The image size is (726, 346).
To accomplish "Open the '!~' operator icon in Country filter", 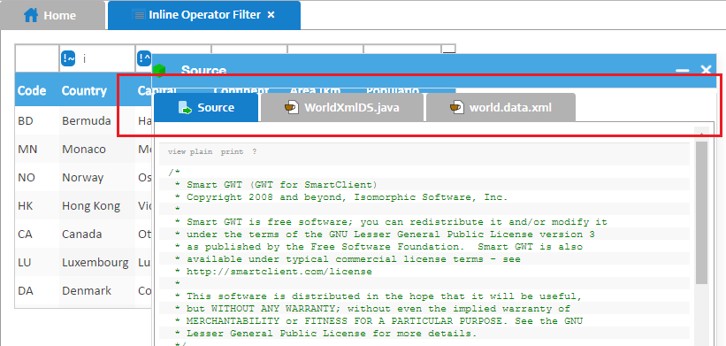I will click(x=68, y=58).
